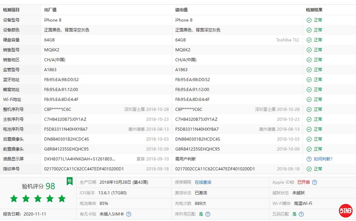Click the 出厂值 rear camera serial DN8840301B2HCDC4S
Viewport: 356px width, 221px height.
pyautogui.click(x=66, y=139)
